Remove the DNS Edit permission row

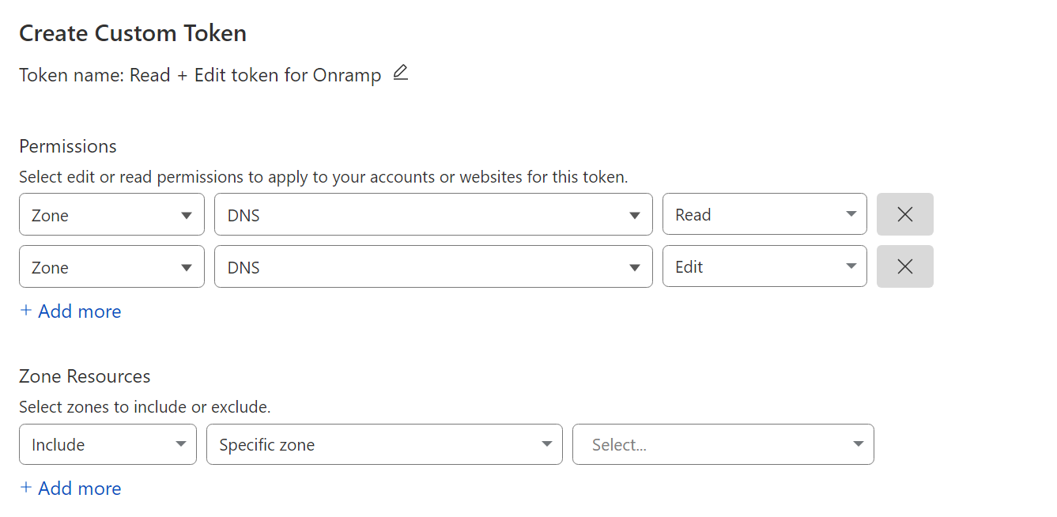click(x=905, y=266)
